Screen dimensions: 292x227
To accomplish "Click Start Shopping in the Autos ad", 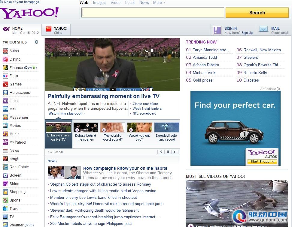I will click(x=262, y=161).
